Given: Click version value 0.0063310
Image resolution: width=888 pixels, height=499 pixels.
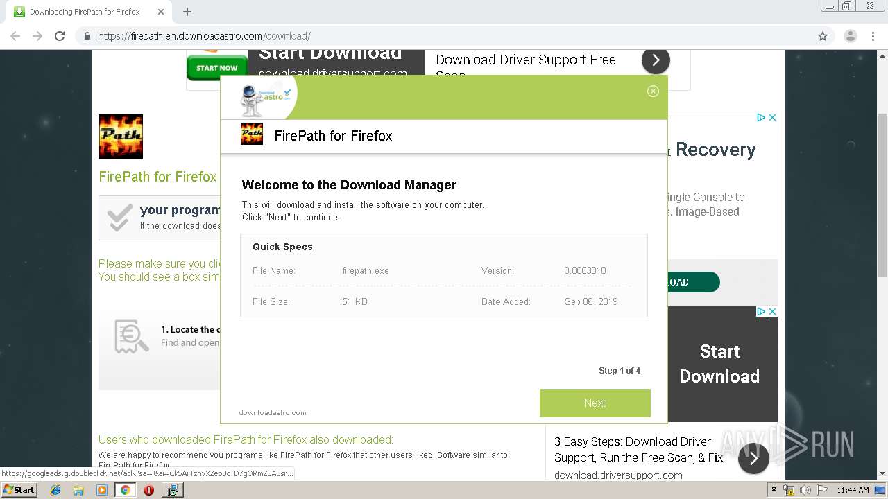Looking at the screenshot, I should click(585, 270).
